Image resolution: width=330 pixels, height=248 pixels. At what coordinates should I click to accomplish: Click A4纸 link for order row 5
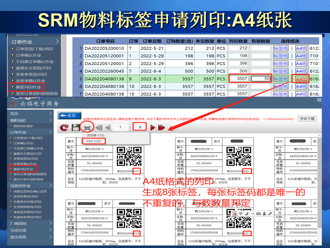point(301,79)
